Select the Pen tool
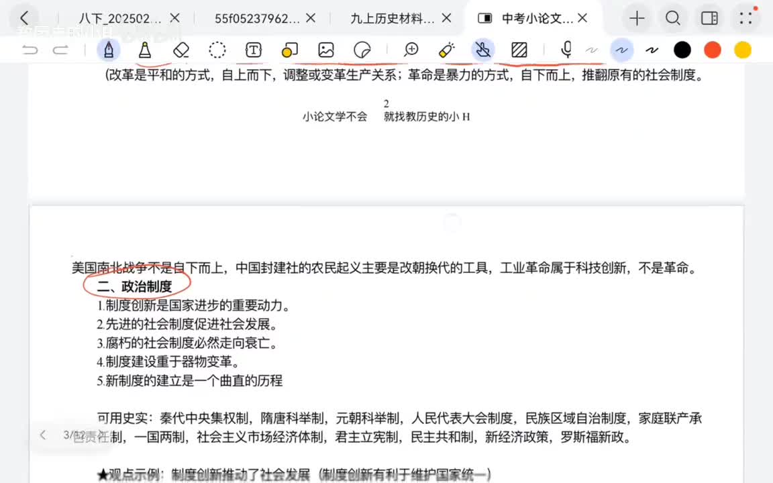The image size is (773, 483). [109, 50]
